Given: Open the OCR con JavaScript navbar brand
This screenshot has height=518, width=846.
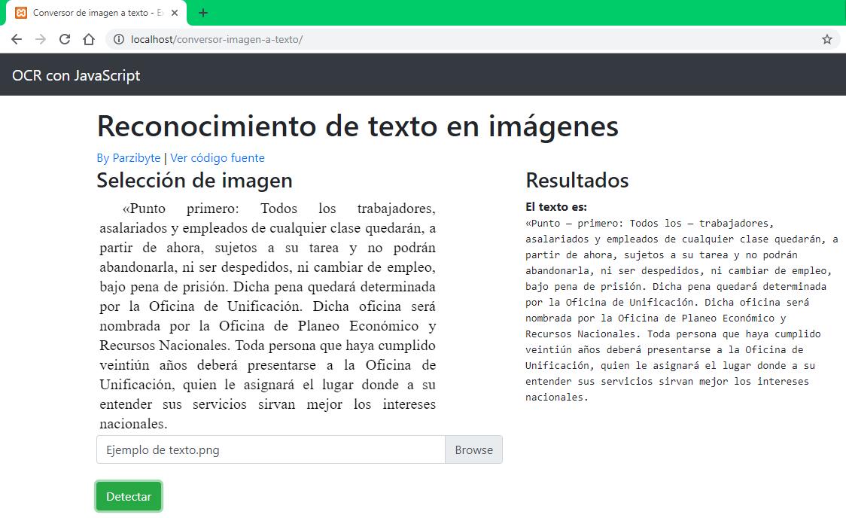Looking at the screenshot, I should (76, 75).
